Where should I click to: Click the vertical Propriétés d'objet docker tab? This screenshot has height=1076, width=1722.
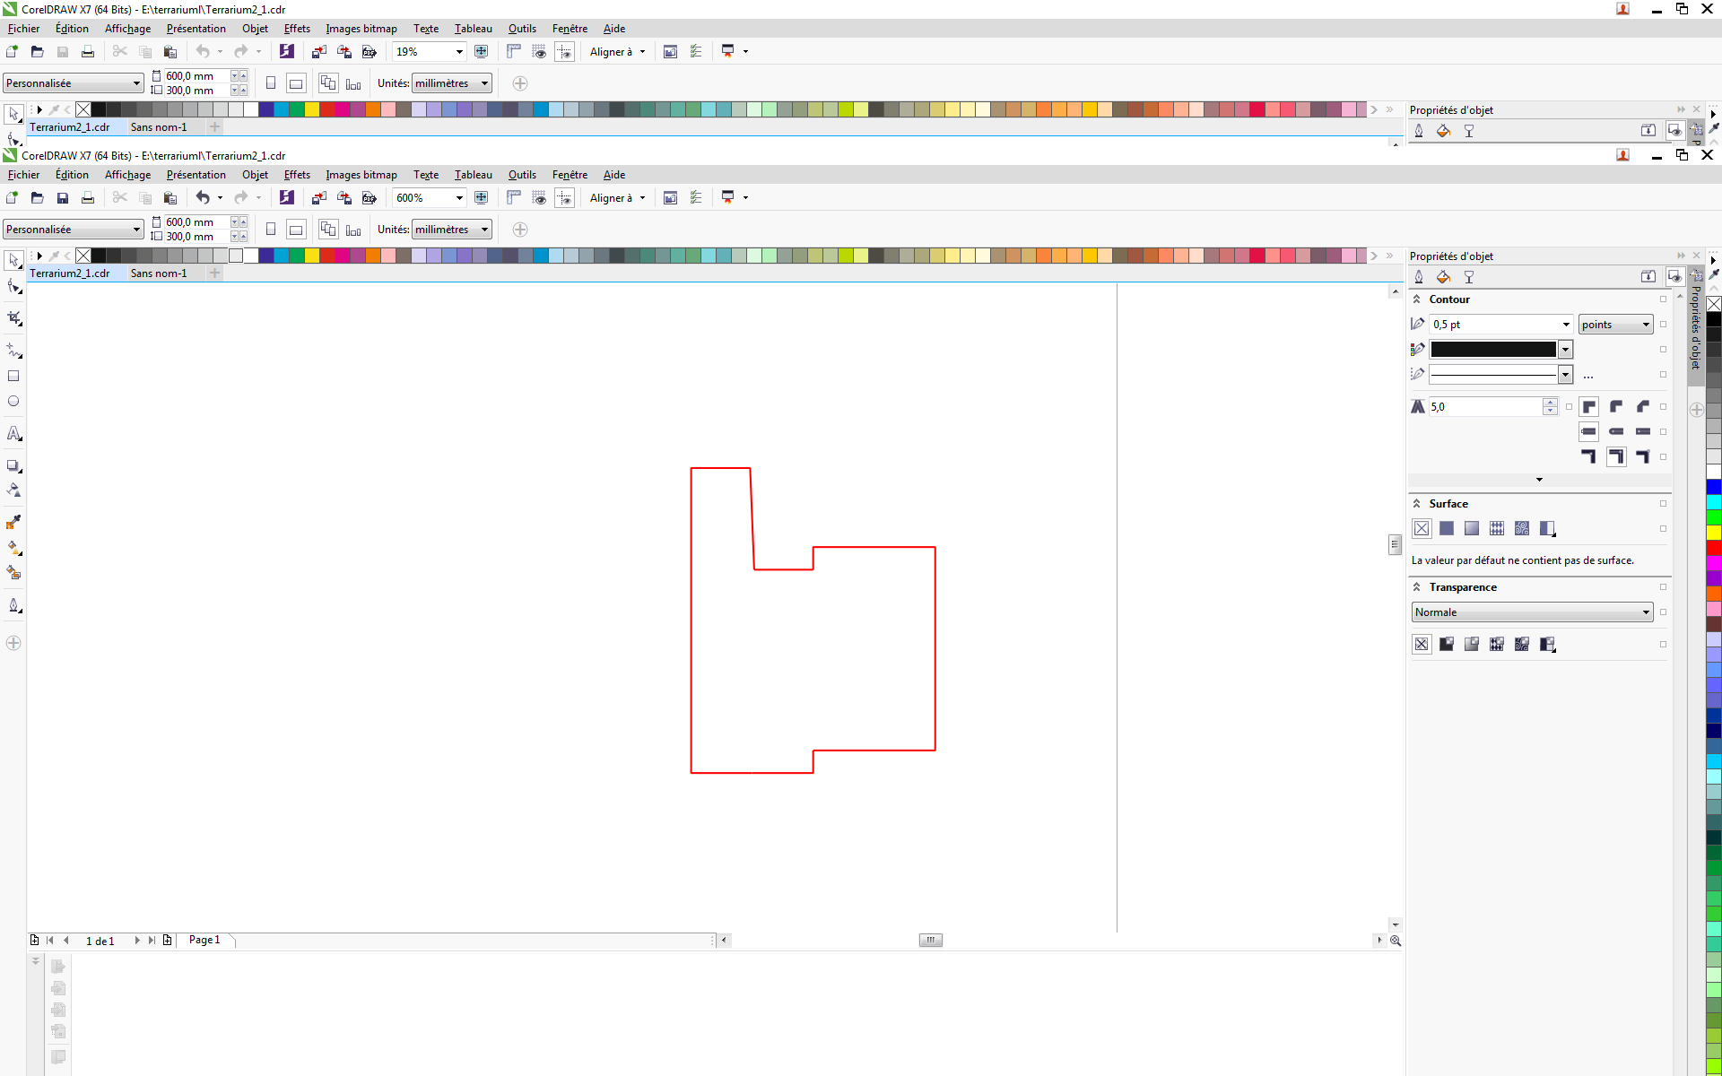point(1696,328)
